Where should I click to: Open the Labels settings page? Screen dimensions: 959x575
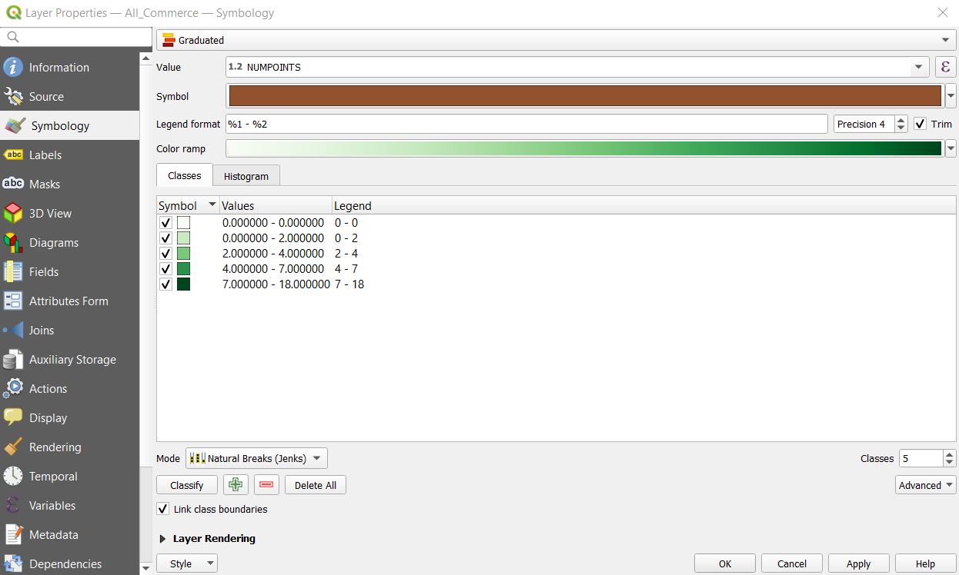click(x=45, y=155)
